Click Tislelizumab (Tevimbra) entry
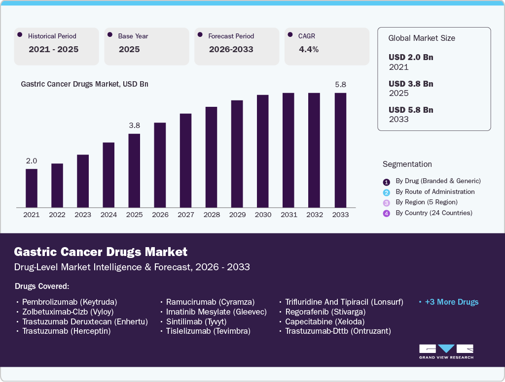This screenshot has width=505, height=382. click(208, 331)
